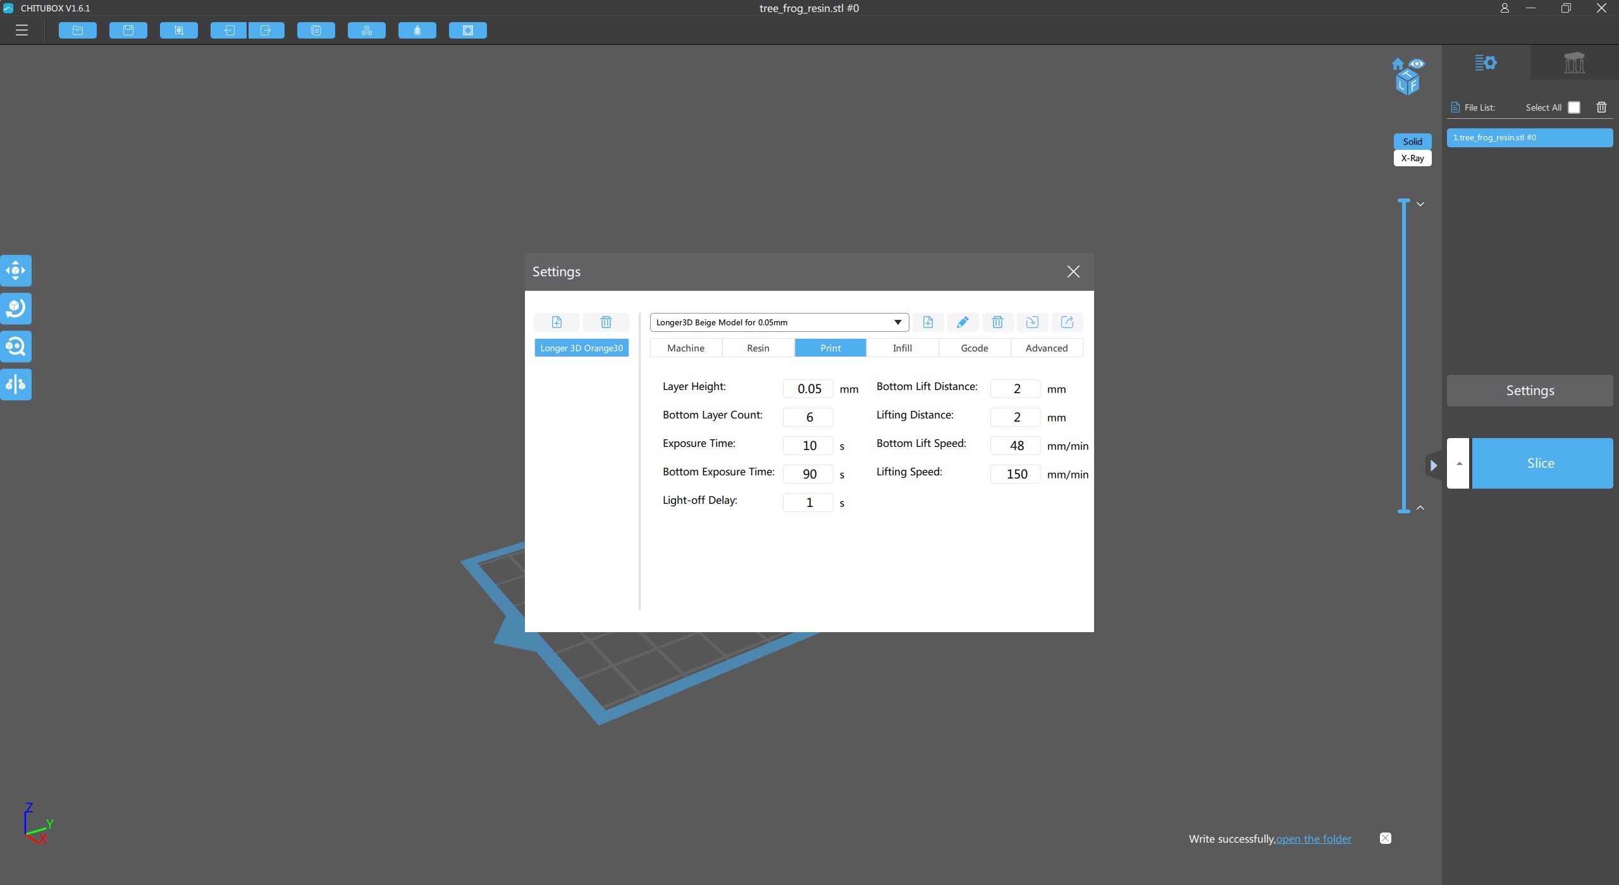
Task: Switch view mode to Solid
Action: tap(1412, 142)
